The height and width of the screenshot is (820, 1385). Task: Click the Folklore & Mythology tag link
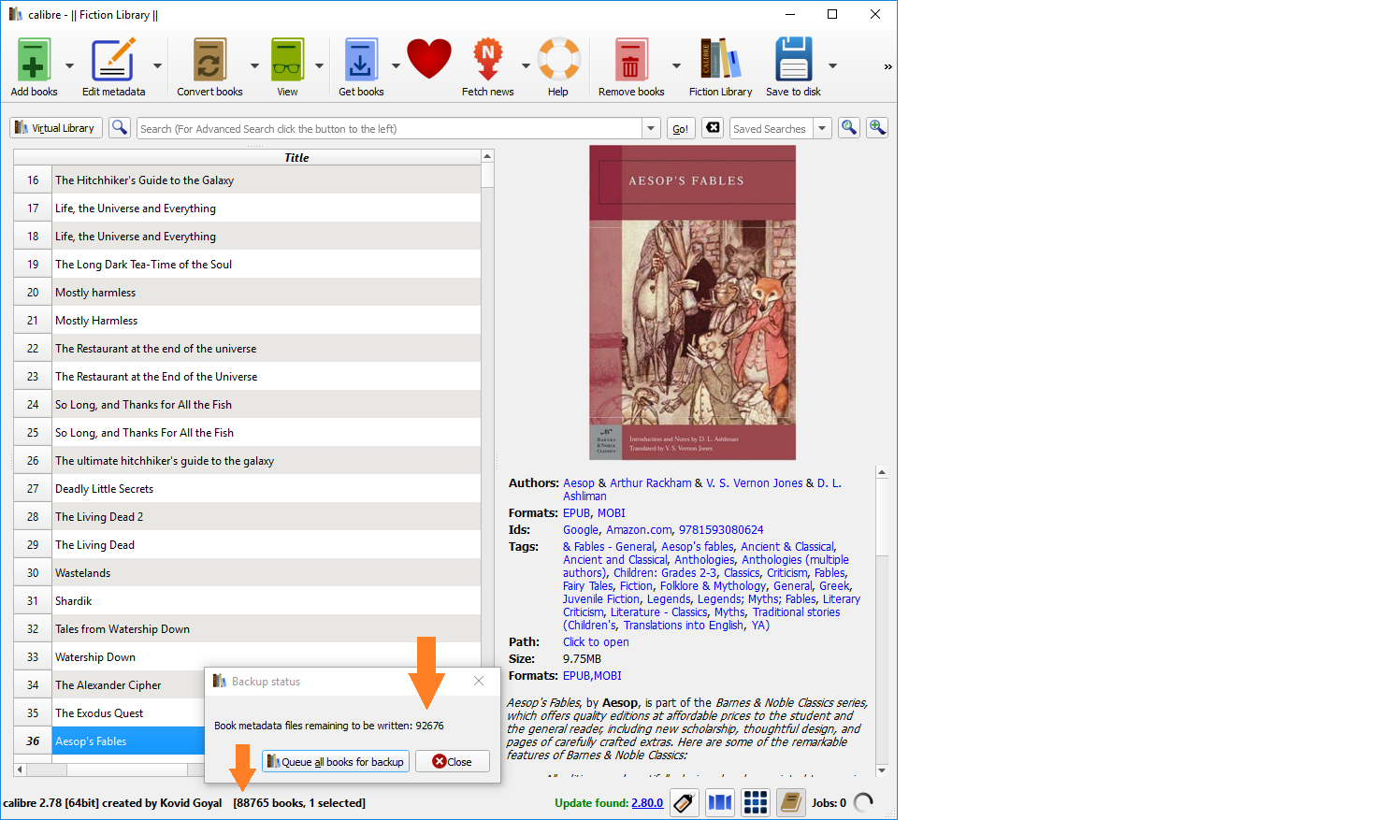coord(714,586)
